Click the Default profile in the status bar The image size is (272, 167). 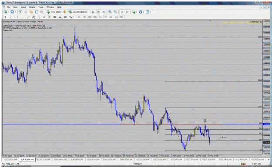[138, 164]
